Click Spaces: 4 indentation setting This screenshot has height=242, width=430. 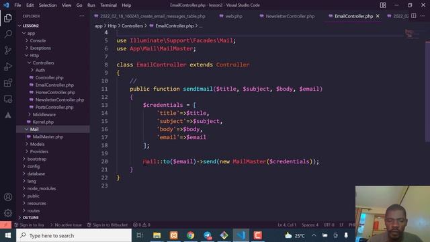[x=310, y=225]
